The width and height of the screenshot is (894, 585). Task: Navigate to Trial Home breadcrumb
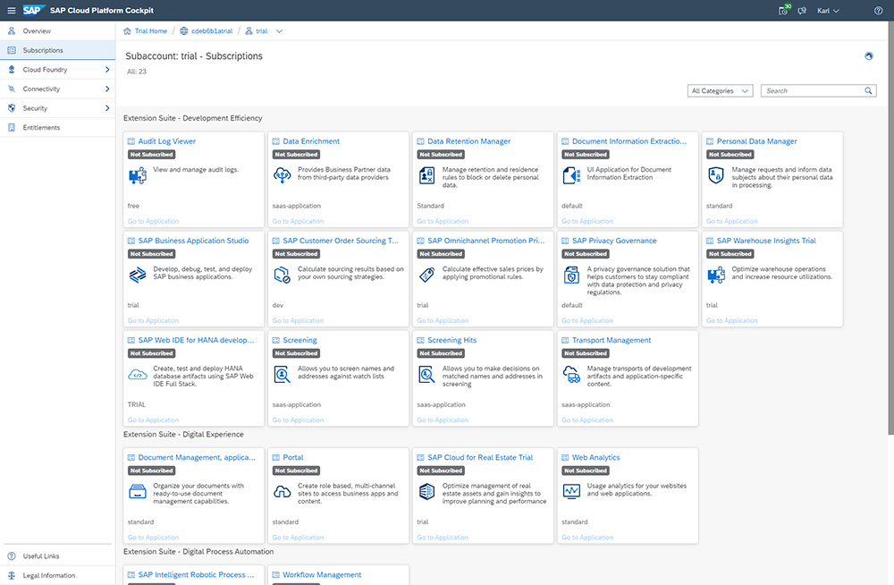click(x=149, y=30)
